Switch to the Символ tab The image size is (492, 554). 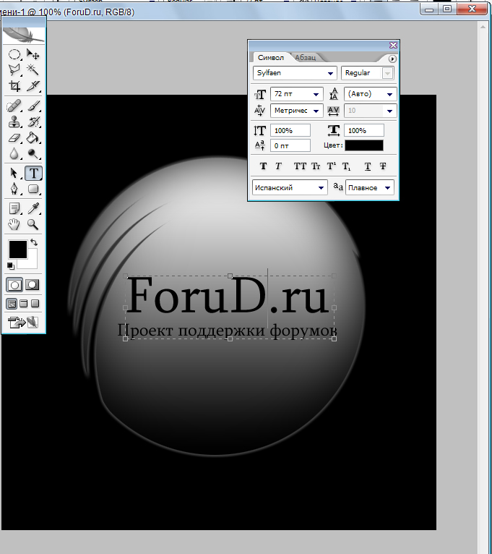click(271, 58)
